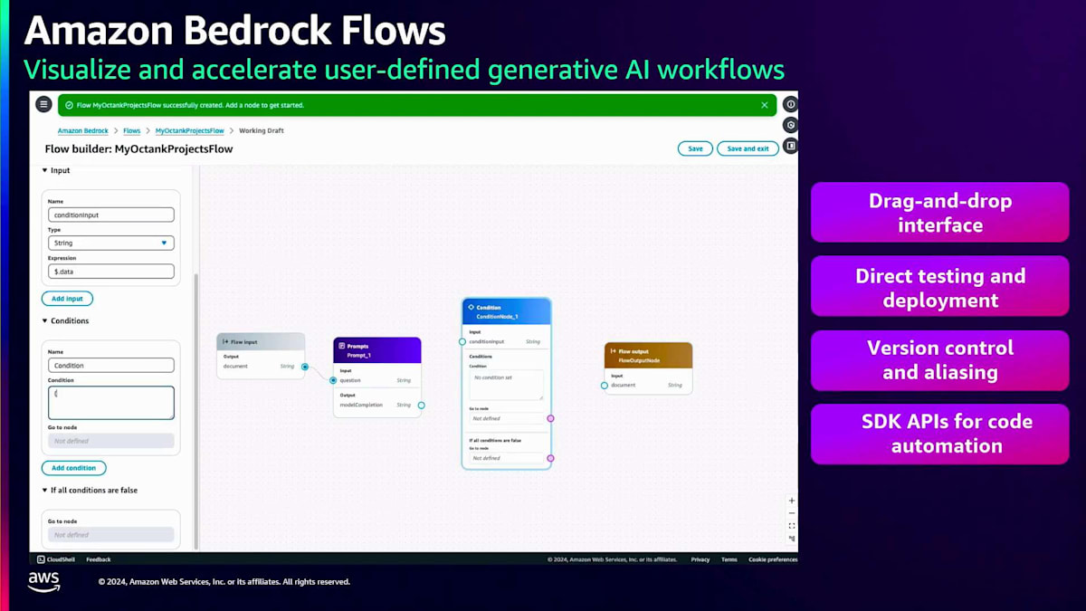Open the Conditions Go to node dropdown
Screen dimensions: 1086x611
pos(110,441)
